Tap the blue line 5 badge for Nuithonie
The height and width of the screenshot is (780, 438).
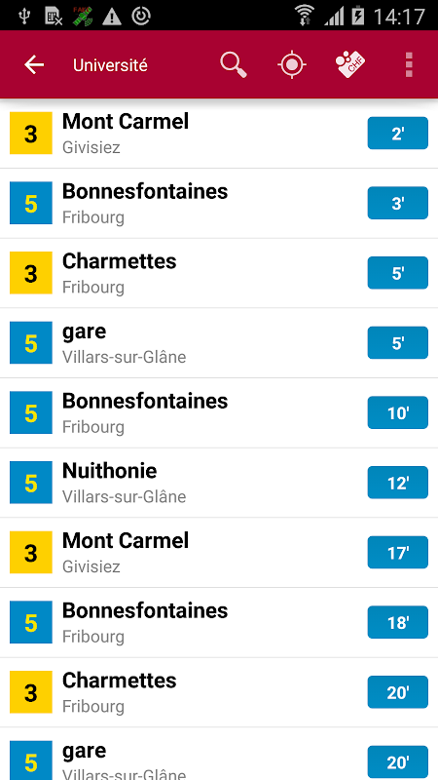pyautogui.click(x=31, y=483)
